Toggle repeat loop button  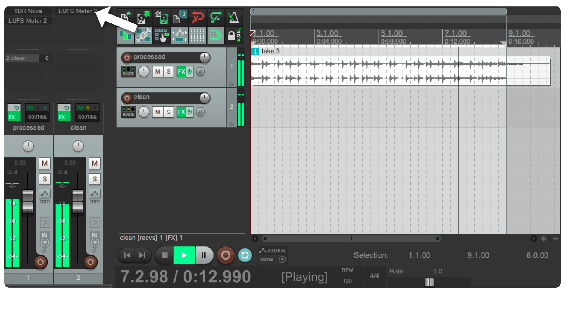point(245,255)
